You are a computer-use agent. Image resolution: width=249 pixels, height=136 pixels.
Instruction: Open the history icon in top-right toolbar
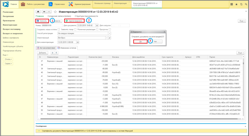tap(241, 4)
